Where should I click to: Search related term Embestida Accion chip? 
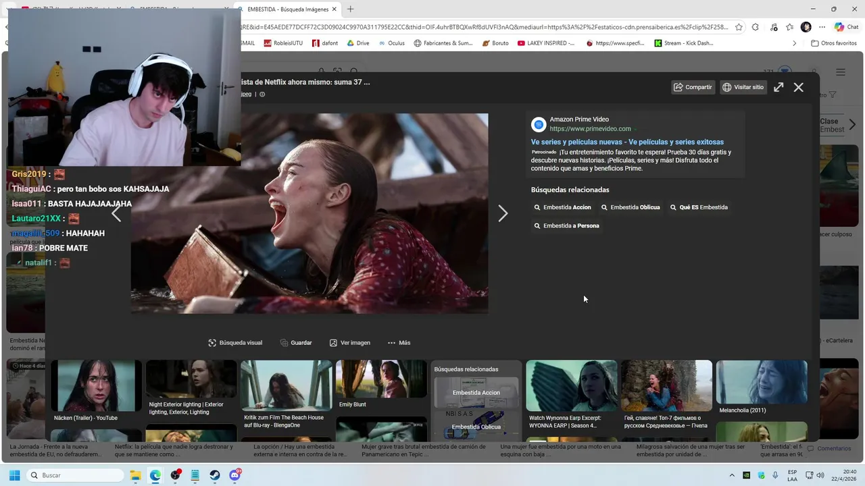click(563, 207)
